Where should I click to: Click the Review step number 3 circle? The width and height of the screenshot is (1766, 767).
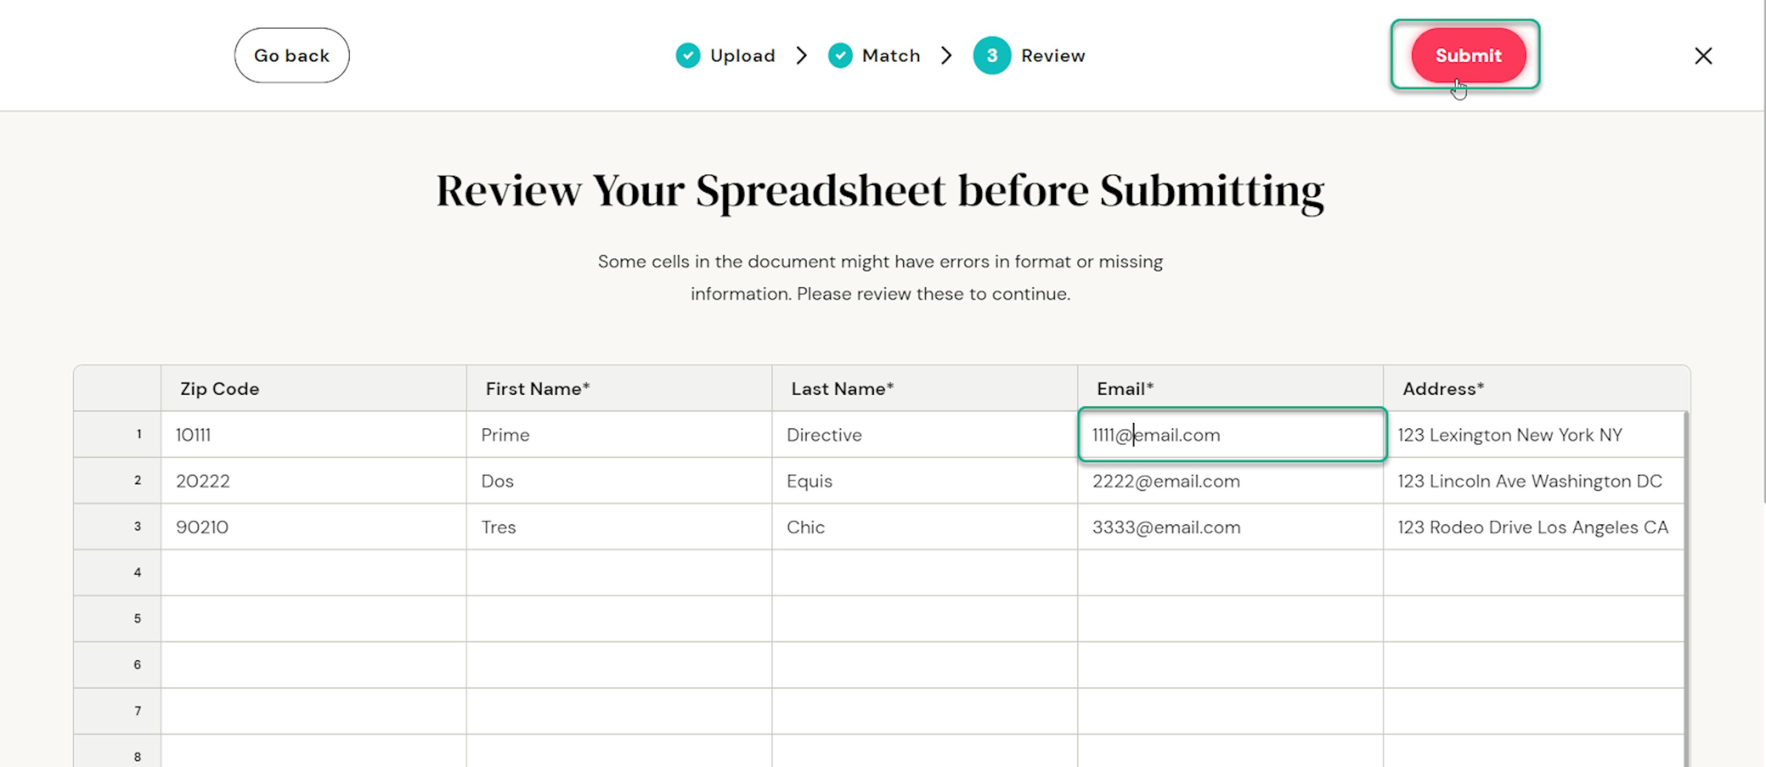[x=992, y=56]
